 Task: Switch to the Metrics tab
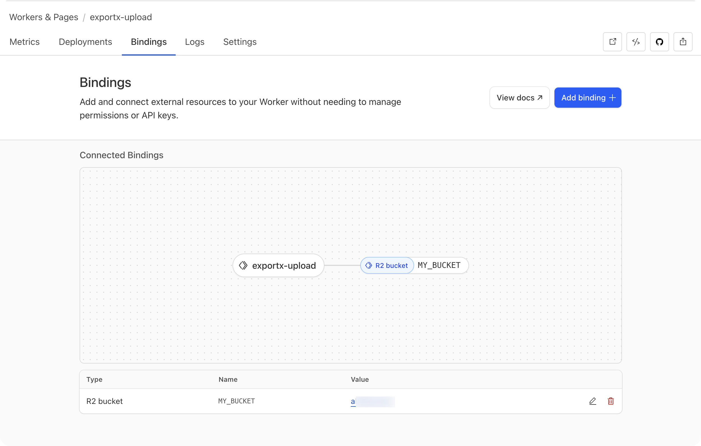(x=24, y=42)
